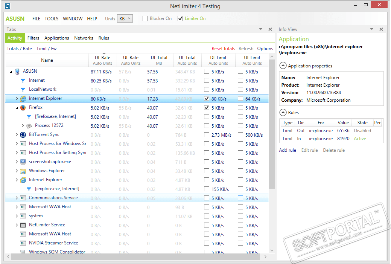The image size is (391, 264).
Task: Click the Firefox application icon
Action: [x=23, y=108]
